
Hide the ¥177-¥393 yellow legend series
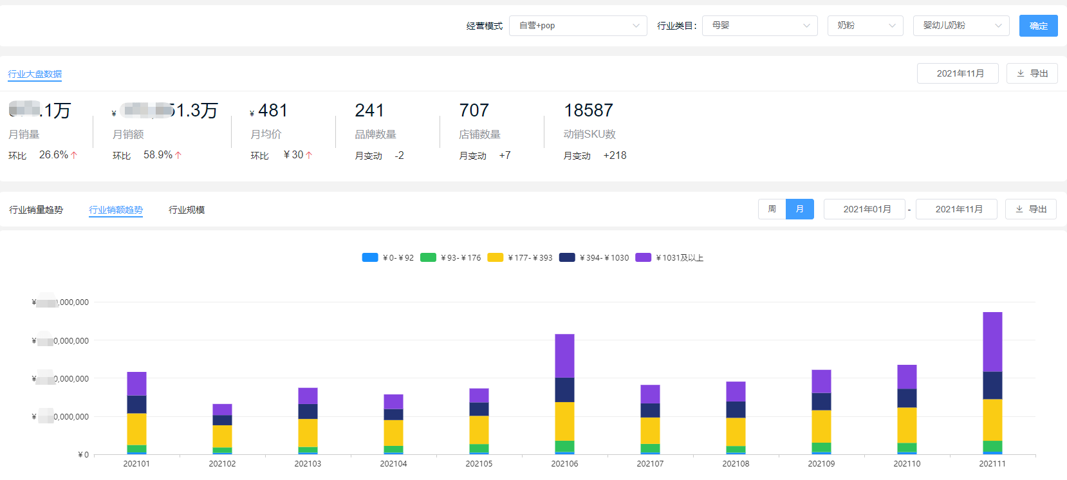(496, 257)
